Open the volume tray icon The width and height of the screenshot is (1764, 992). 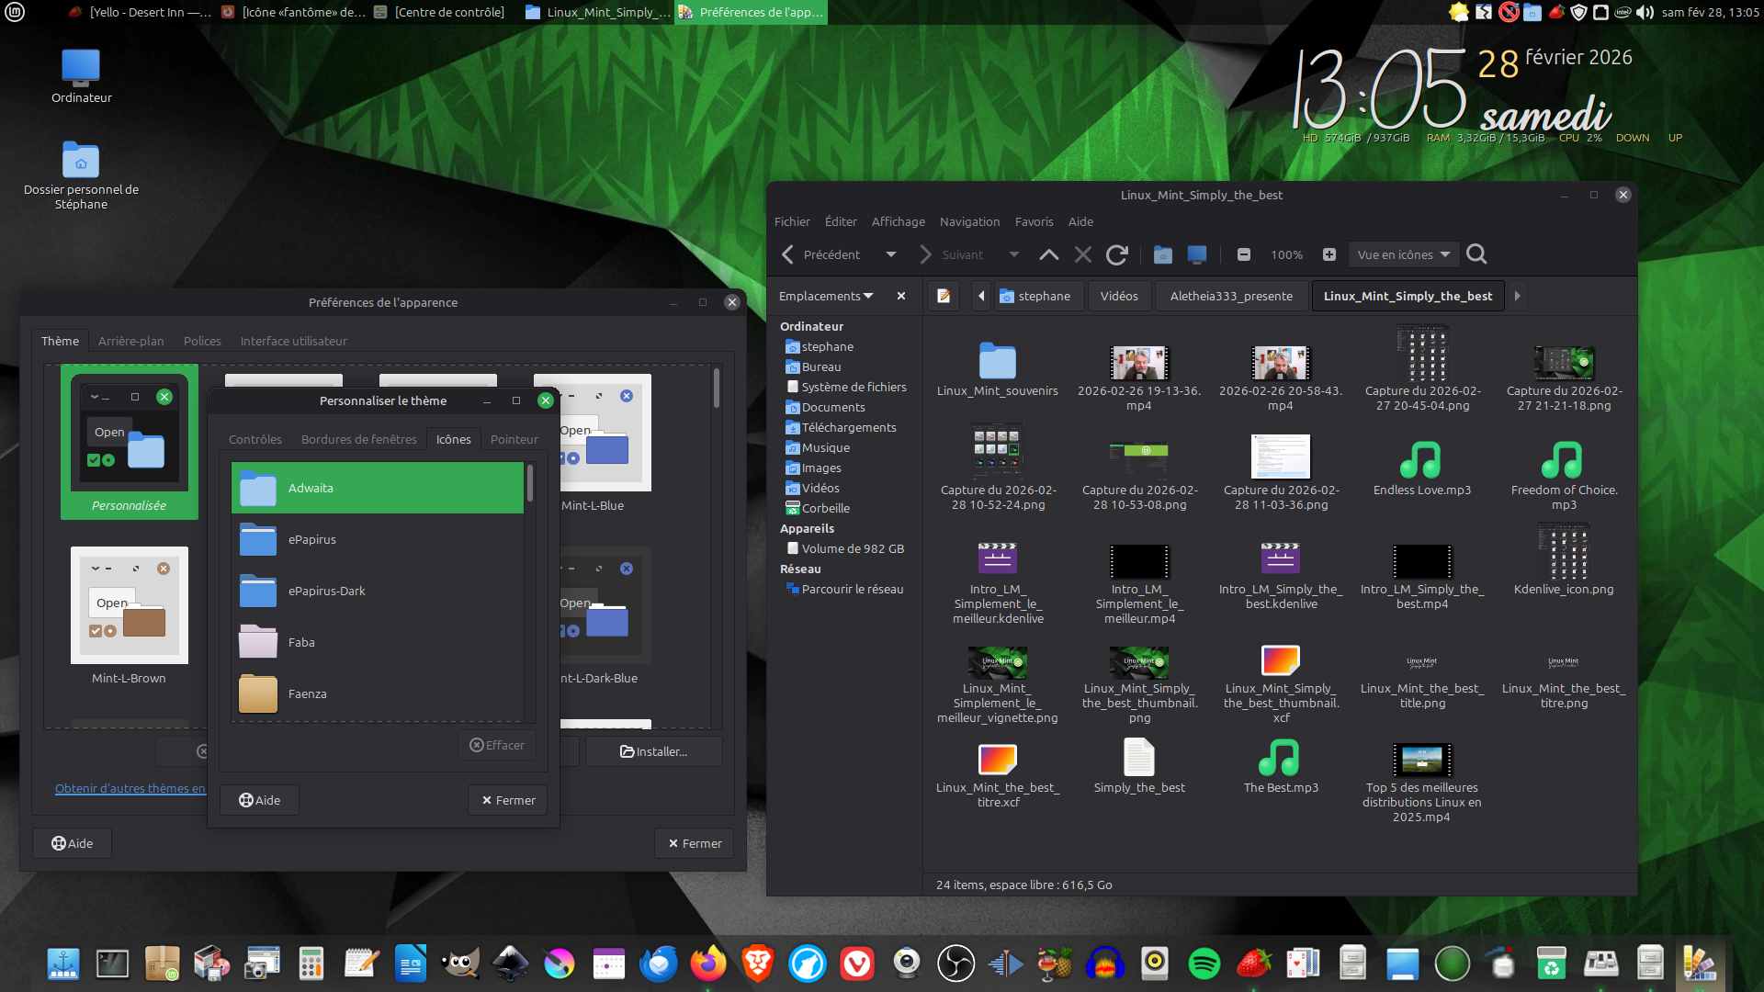1645,12
